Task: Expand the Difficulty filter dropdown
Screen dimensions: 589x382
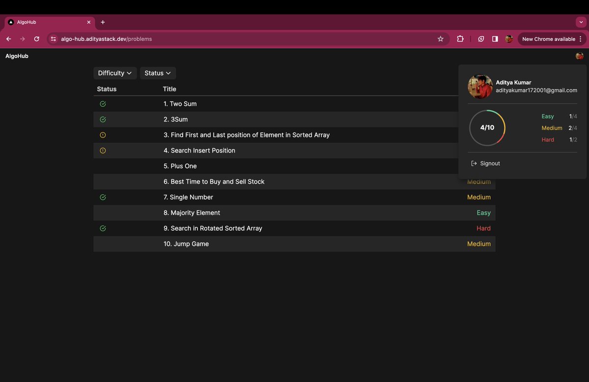Action: (x=115, y=73)
